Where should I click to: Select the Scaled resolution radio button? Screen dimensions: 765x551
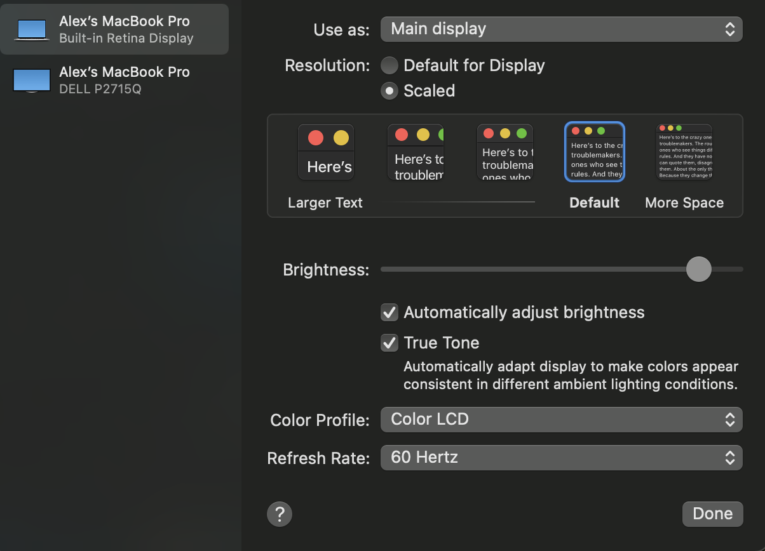(389, 91)
